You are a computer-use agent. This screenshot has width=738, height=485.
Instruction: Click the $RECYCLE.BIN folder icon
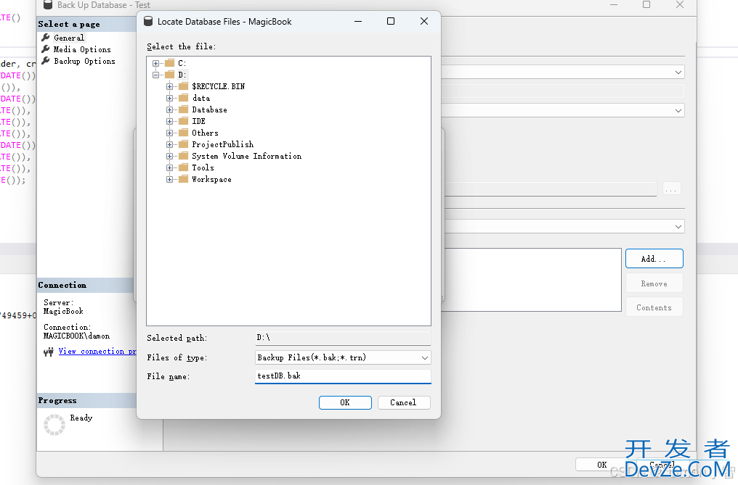coord(184,86)
